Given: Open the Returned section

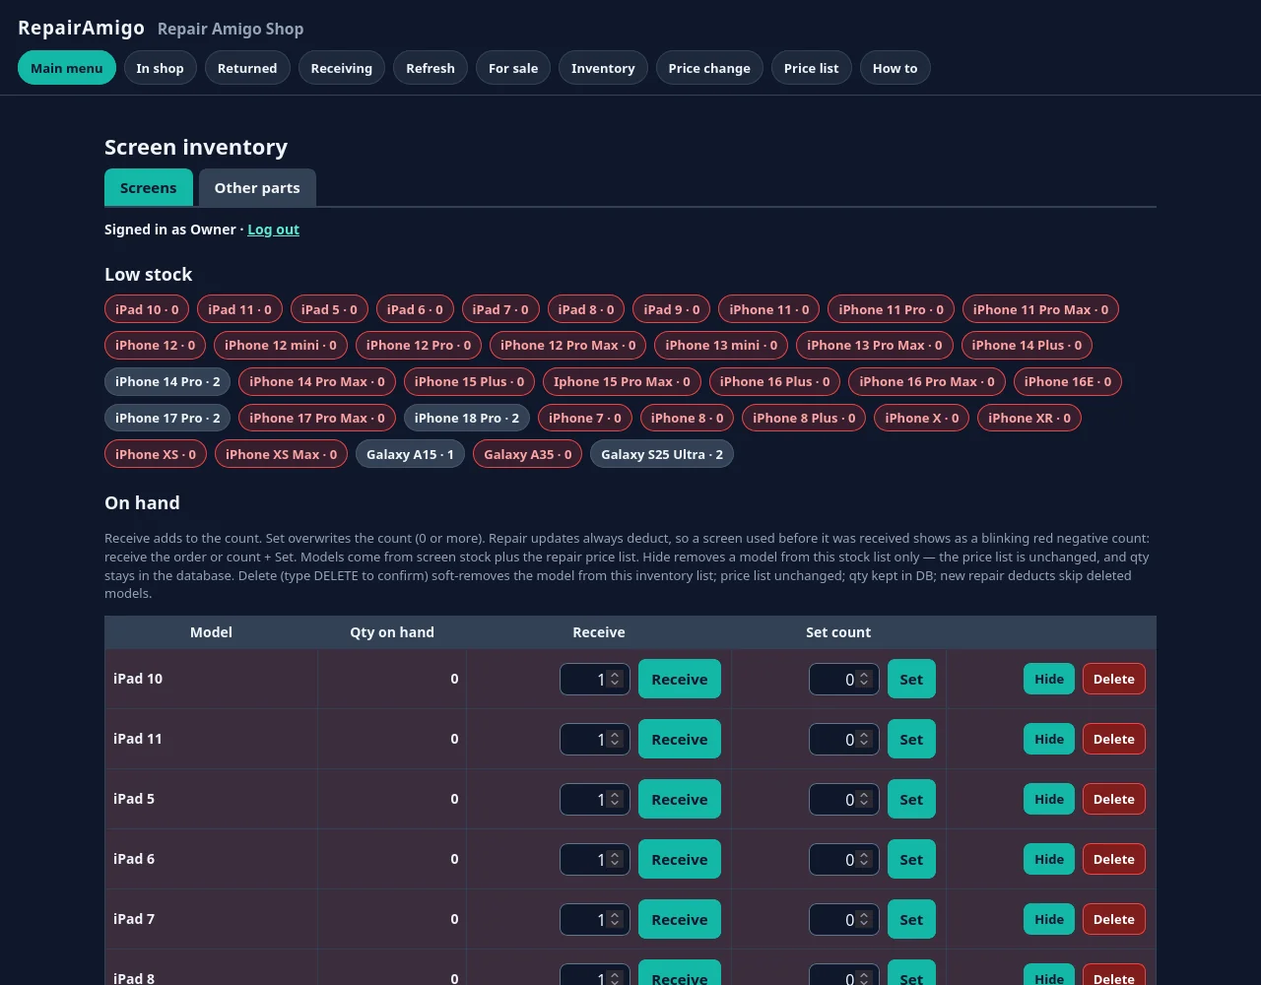Looking at the screenshot, I should tap(247, 68).
